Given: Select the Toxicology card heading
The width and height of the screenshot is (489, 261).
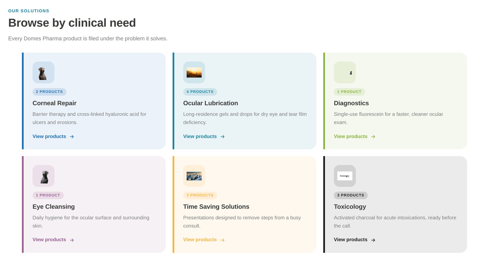Looking at the screenshot, I should pos(350,207).
